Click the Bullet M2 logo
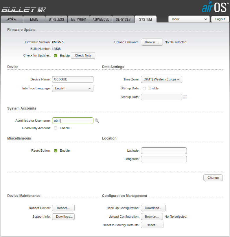The width and height of the screenshot is (230, 237). [23, 10]
